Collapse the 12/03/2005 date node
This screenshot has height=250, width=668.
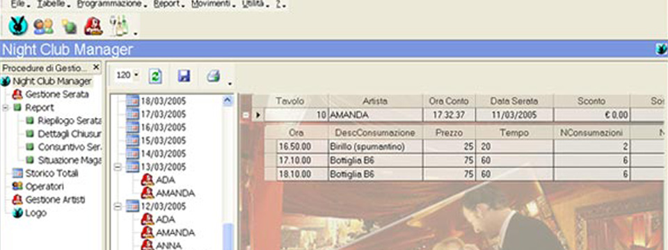click(118, 207)
